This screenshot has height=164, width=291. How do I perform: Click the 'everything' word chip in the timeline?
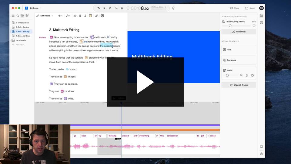click(x=147, y=136)
